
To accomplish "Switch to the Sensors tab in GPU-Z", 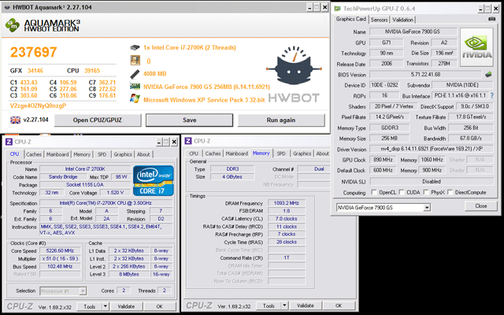I will 379,19.
